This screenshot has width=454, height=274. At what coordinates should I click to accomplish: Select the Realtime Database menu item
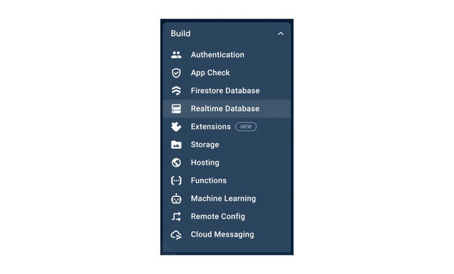[x=225, y=109]
